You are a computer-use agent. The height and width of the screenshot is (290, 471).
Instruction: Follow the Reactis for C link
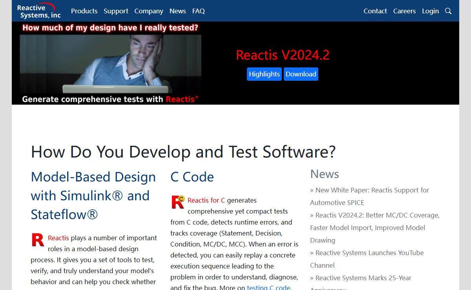pos(206,200)
